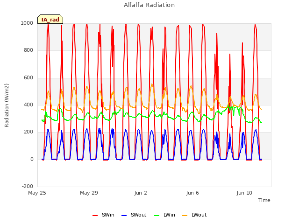Click the TA_rad label box
Screen dimensions: 299x224
click(50, 19)
